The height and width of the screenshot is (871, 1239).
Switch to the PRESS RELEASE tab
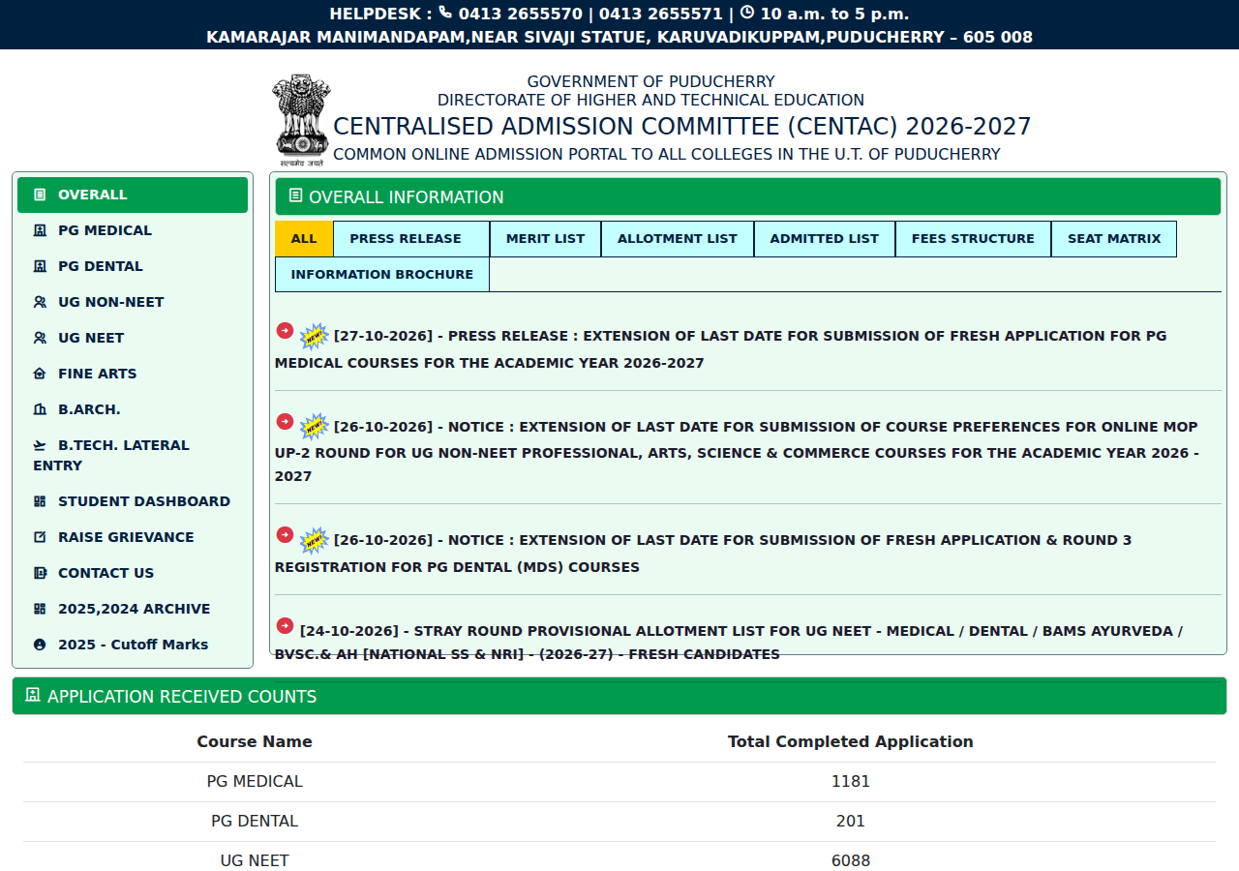tap(411, 239)
